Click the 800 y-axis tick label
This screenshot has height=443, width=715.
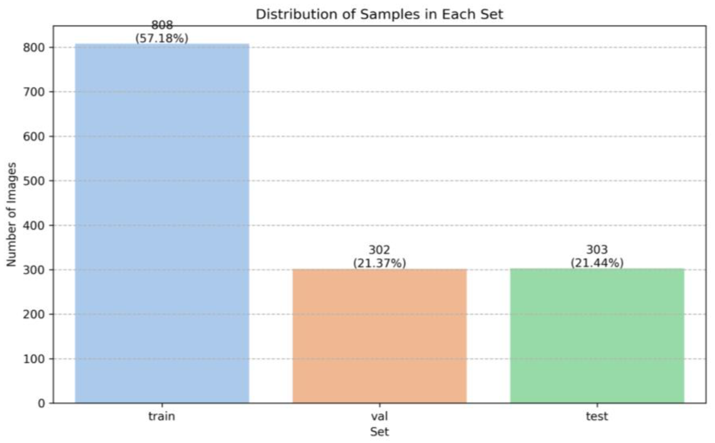[34, 47]
